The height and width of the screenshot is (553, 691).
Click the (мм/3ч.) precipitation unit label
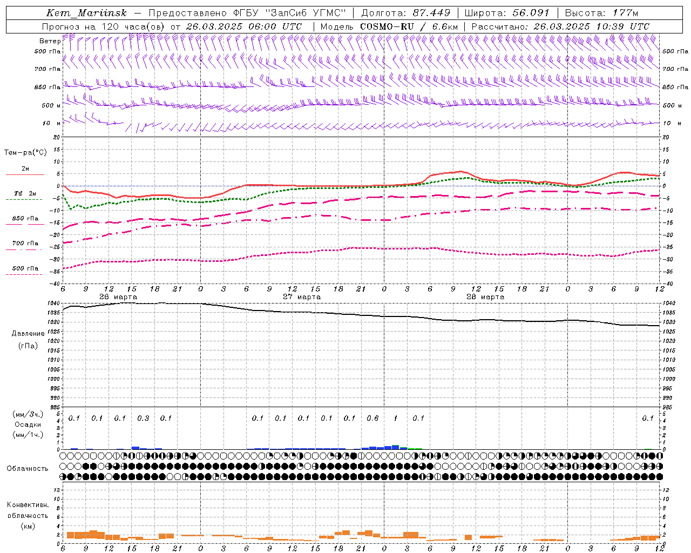(x=28, y=414)
